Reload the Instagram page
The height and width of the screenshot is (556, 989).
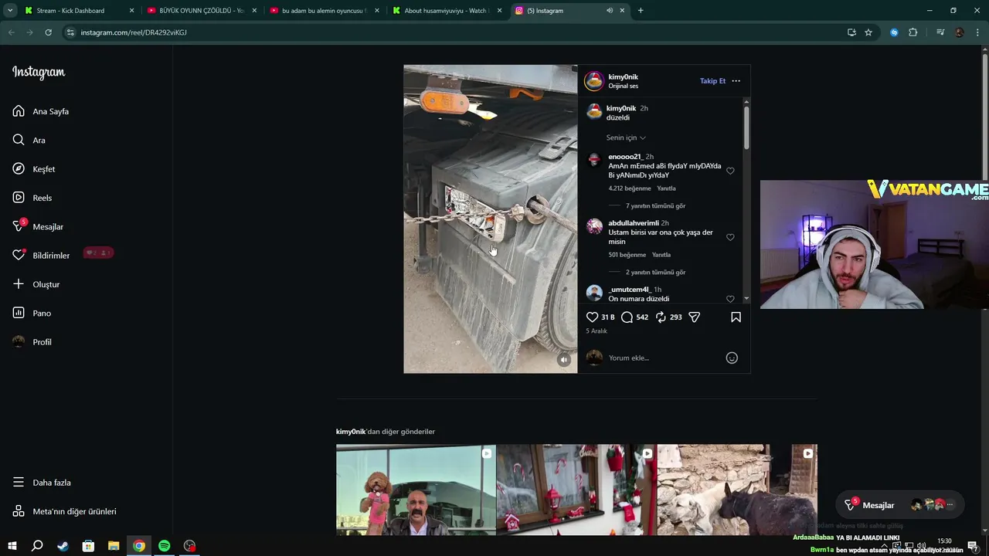48,32
